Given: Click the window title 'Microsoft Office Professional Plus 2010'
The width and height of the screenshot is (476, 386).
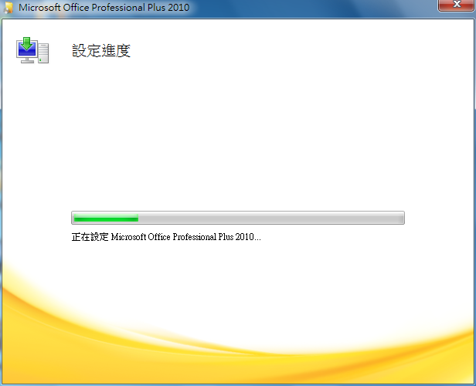Looking at the screenshot, I should pyautogui.click(x=103, y=8).
